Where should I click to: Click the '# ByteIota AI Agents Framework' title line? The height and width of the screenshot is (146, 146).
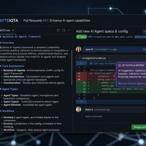[20, 36]
